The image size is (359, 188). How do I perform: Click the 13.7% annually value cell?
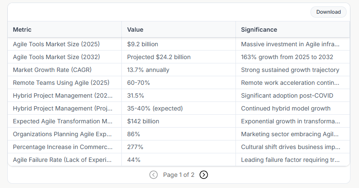[x=148, y=70]
